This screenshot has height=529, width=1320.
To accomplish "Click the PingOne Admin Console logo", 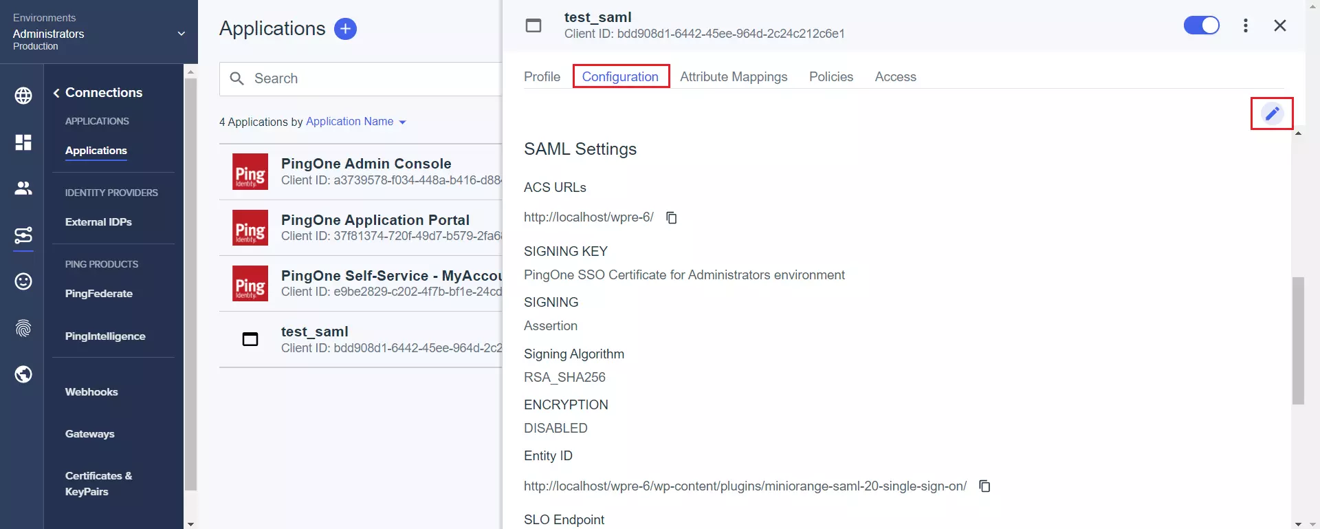I will [250, 172].
